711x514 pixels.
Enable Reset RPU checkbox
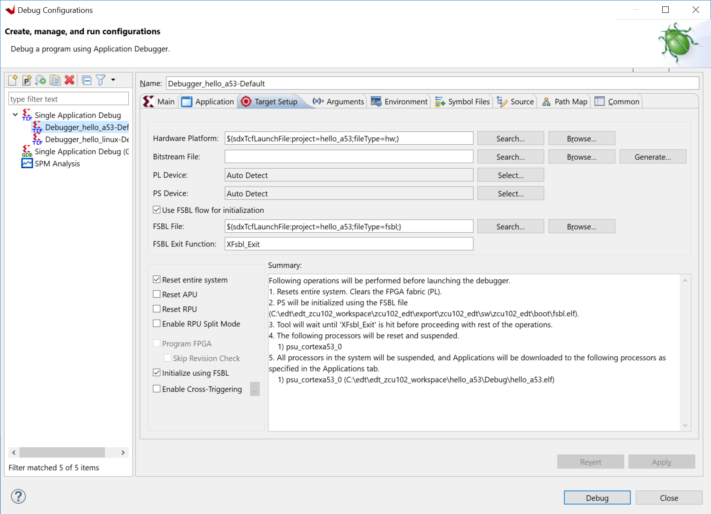pyautogui.click(x=157, y=309)
